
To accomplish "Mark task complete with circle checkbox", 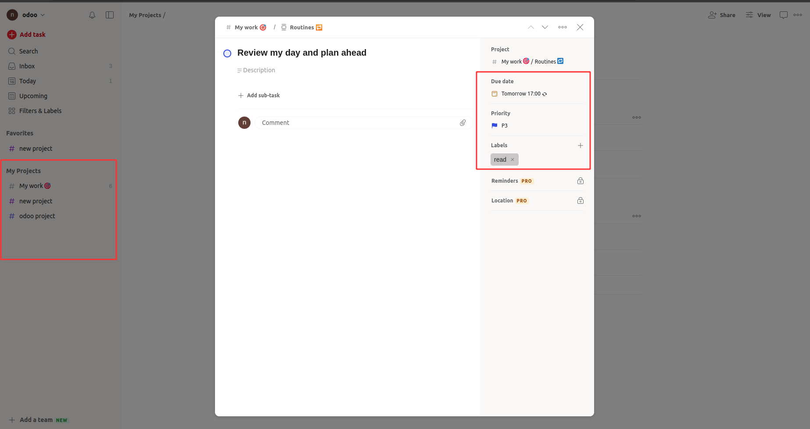I will pyautogui.click(x=227, y=53).
